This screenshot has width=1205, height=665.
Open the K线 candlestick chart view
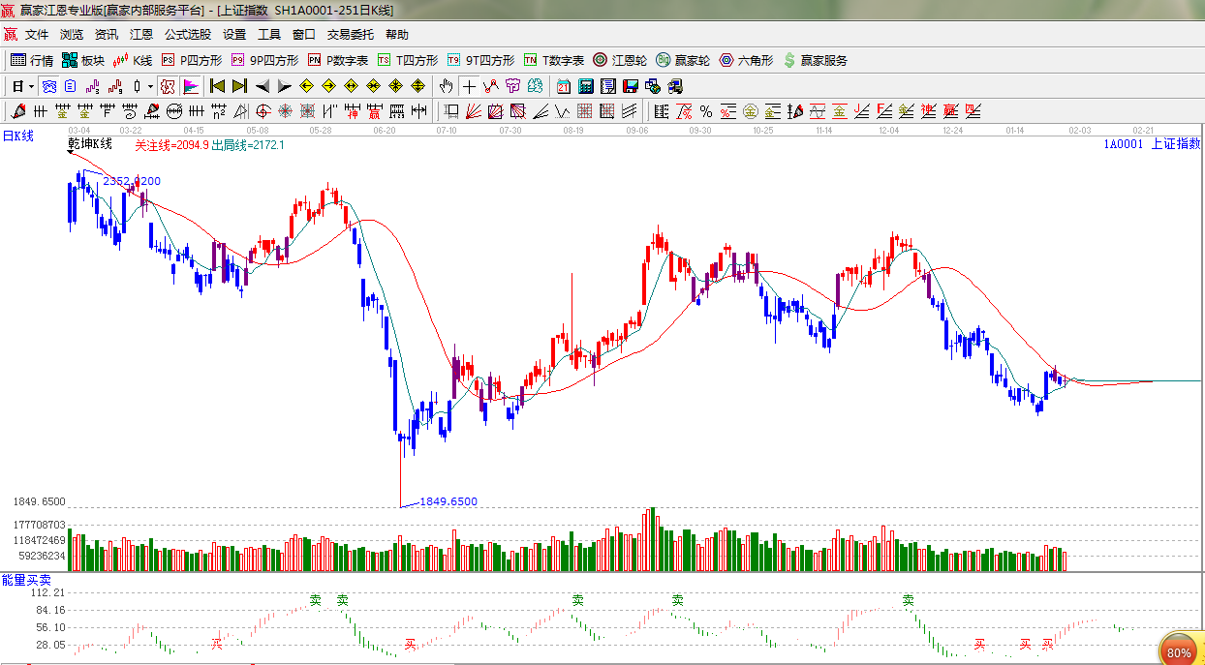point(132,60)
